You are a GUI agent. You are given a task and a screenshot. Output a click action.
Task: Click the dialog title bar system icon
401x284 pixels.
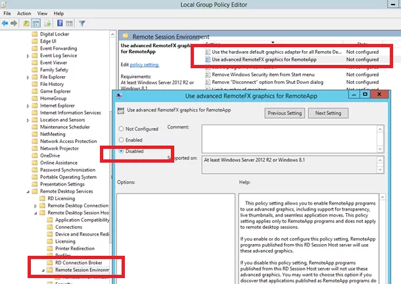[x=119, y=96]
